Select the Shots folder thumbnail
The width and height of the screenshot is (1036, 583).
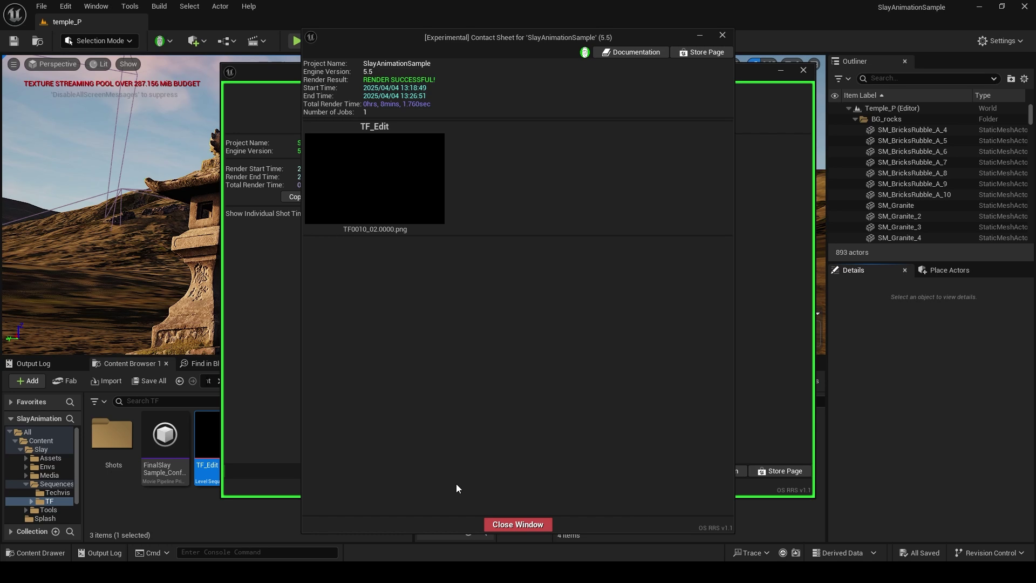tap(112, 435)
